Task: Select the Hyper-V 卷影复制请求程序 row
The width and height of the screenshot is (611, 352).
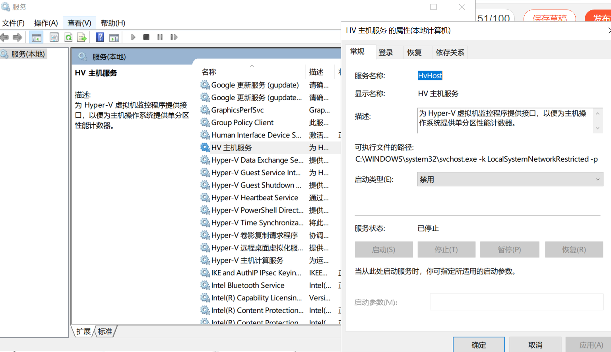Action: coord(270,235)
